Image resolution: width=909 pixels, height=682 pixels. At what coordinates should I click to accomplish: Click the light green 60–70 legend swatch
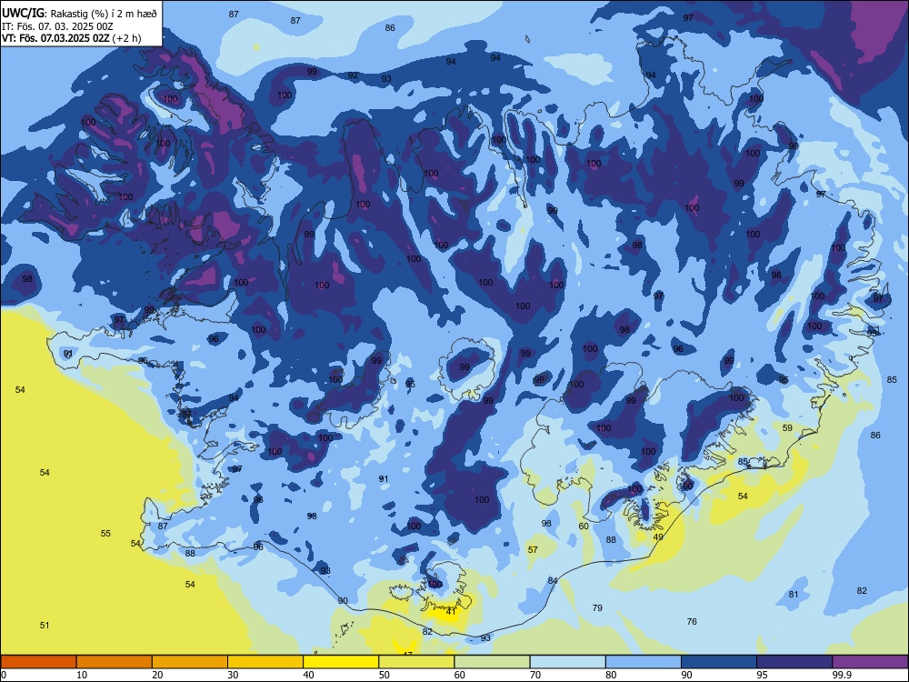492,662
